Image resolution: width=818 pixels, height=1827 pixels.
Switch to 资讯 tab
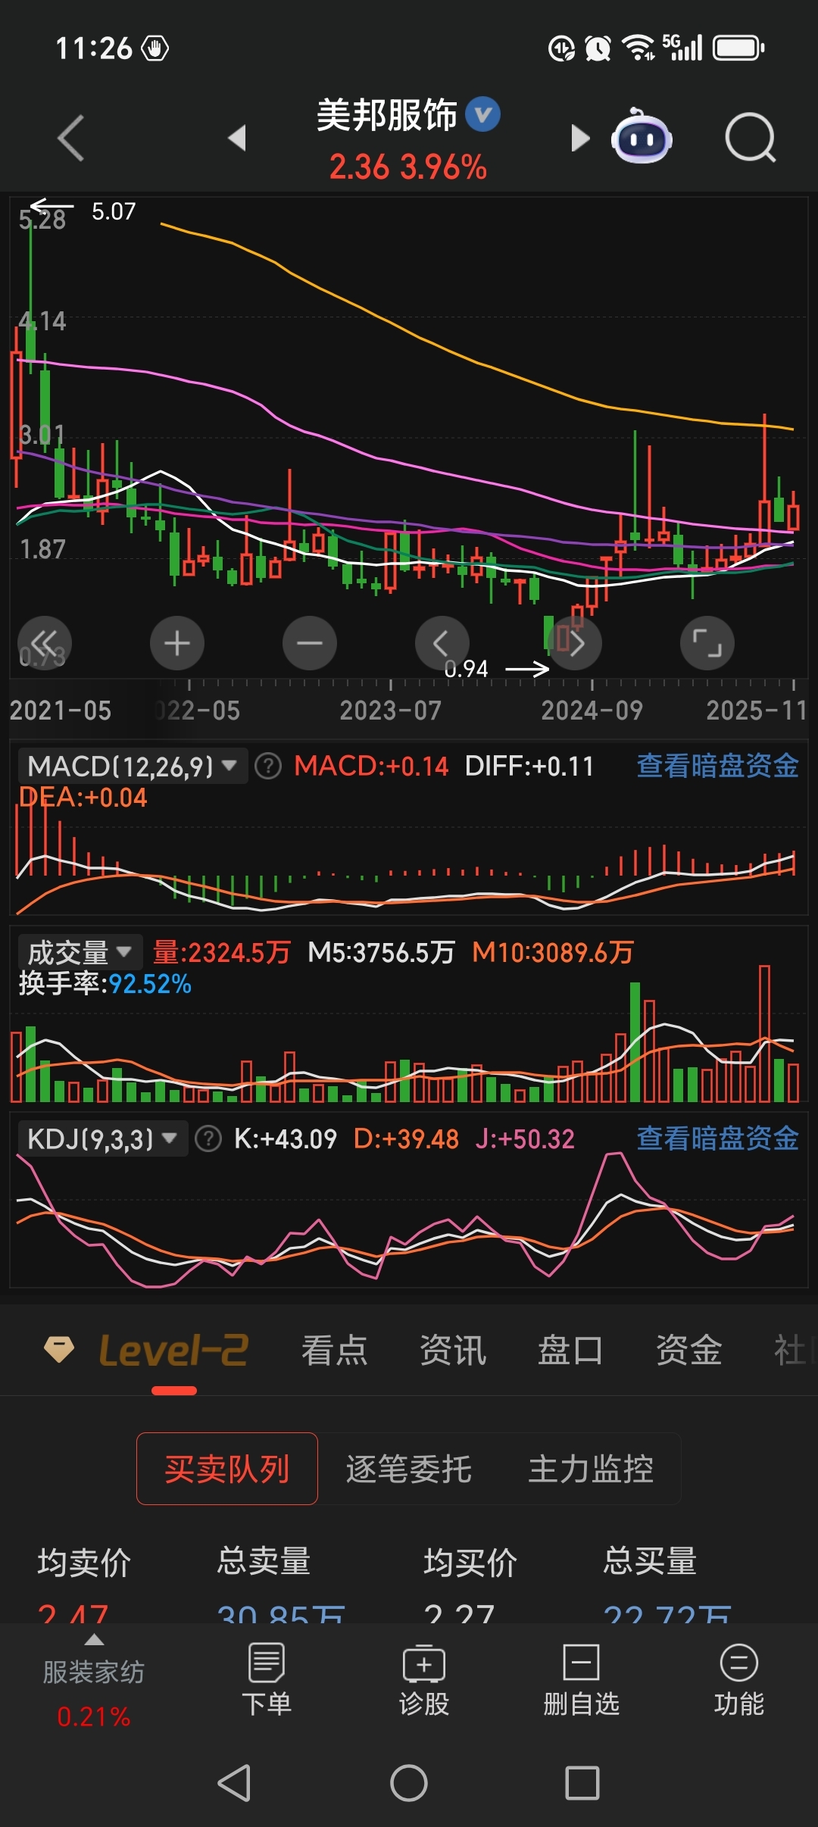(452, 1351)
